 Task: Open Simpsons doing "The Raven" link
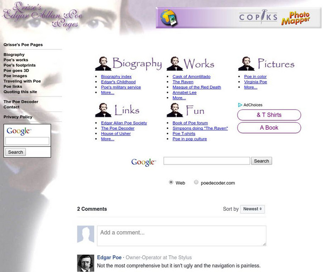point(200,128)
